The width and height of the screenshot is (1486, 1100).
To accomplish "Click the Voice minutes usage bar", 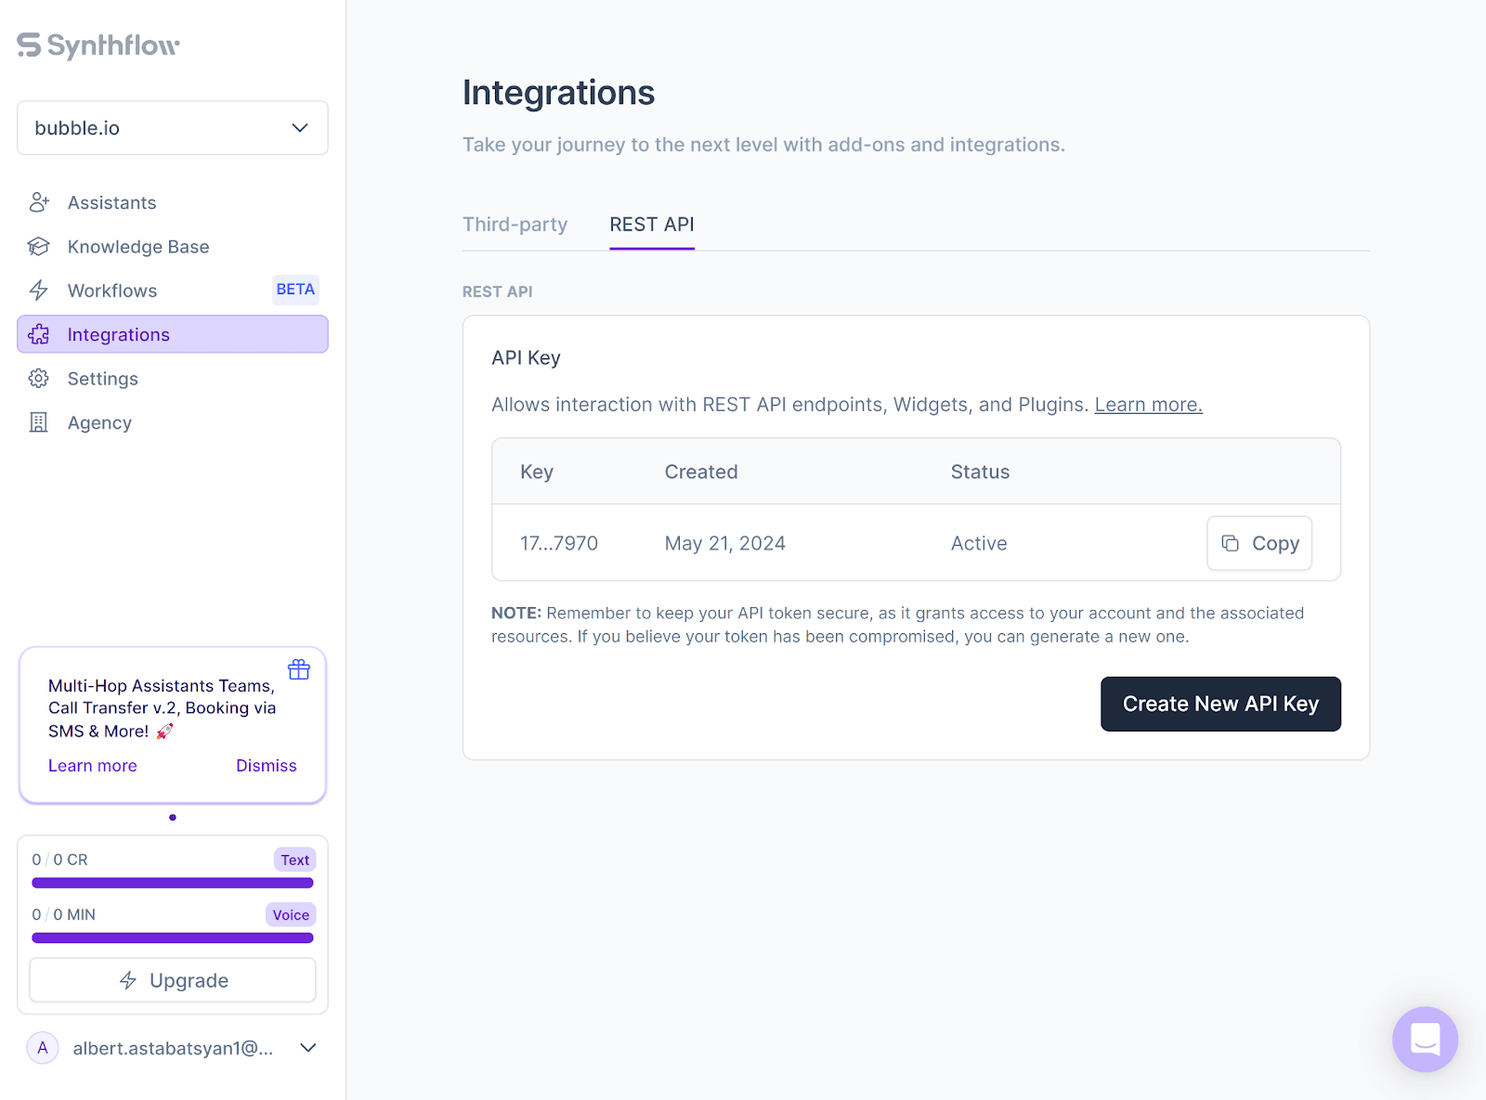I will pyautogui.click(x=173, y=938).
